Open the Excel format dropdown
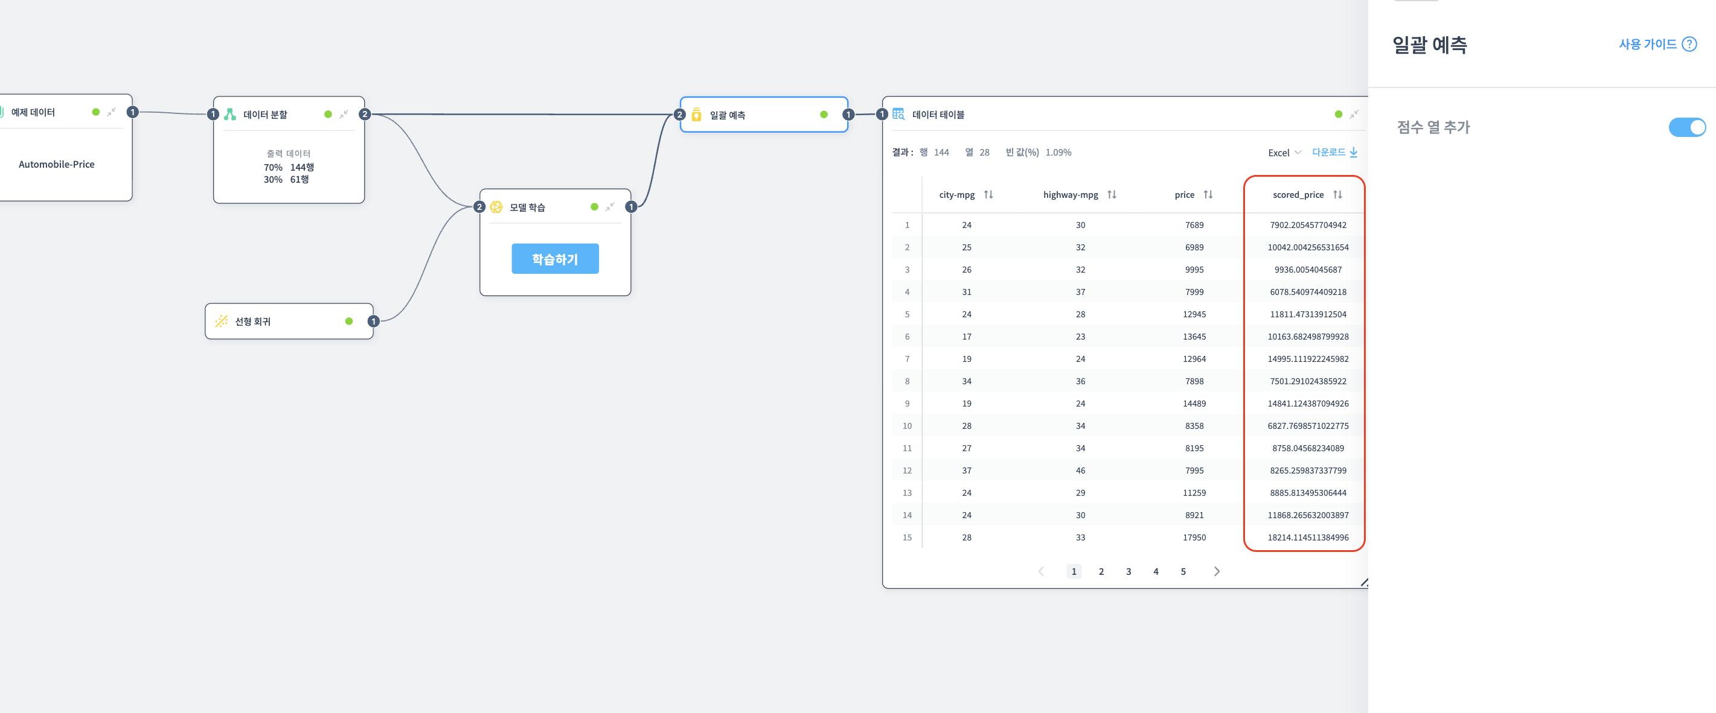This screenshot has width=1716, height=713. (x=1284, y=153)
